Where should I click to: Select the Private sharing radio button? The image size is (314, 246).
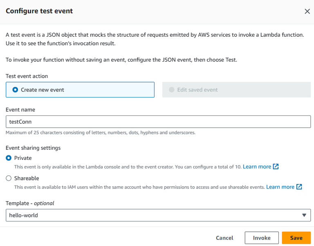[9, 158]
